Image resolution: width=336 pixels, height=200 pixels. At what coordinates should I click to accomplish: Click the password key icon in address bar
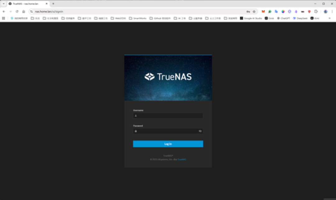248,11
